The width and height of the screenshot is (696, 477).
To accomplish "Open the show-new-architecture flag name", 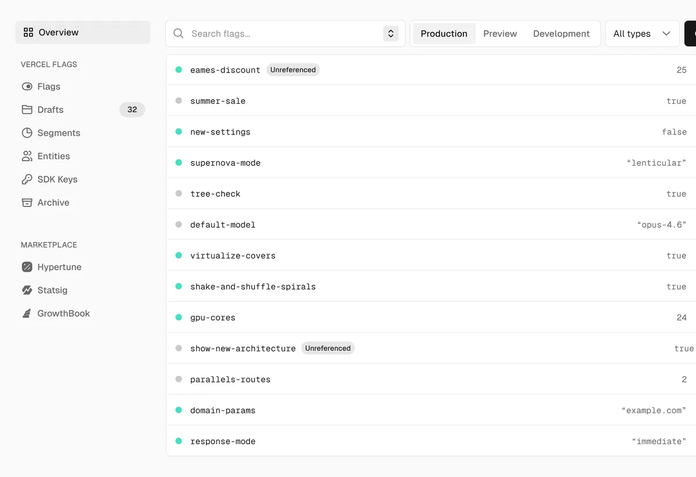I will coord(243,348).
